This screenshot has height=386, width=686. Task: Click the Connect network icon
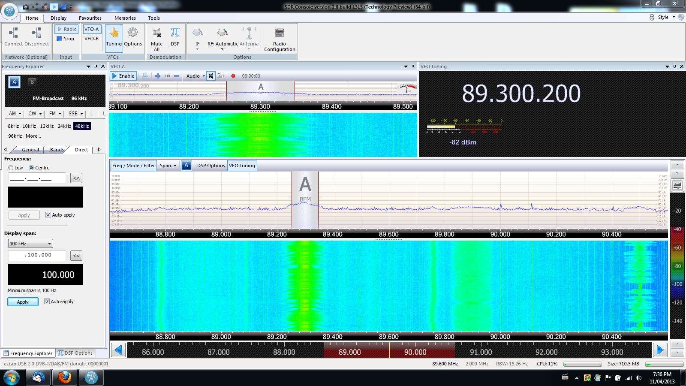14,33
